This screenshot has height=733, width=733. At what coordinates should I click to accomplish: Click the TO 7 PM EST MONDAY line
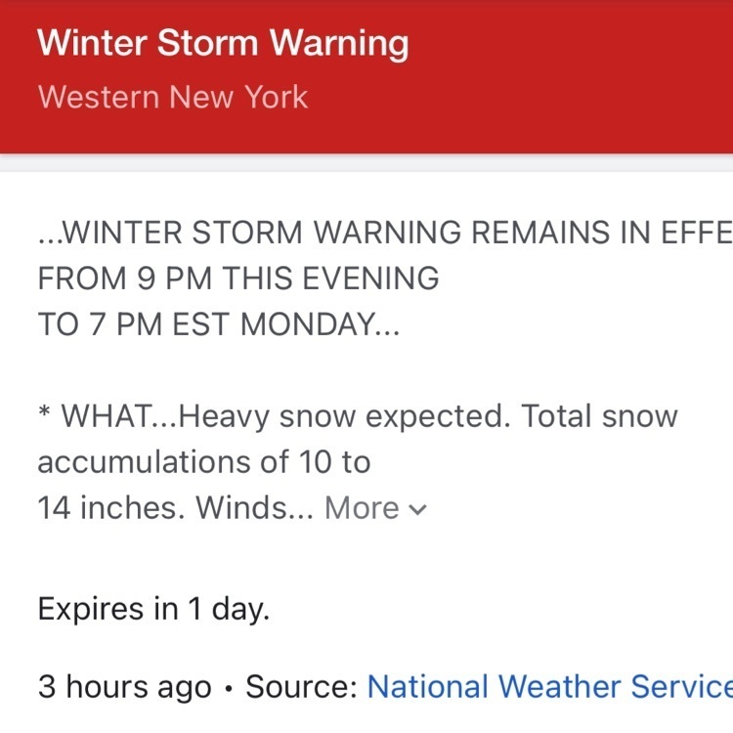pyautogui.click(x=219, y=324)
